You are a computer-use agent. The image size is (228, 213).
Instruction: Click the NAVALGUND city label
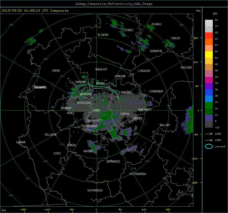84,103
